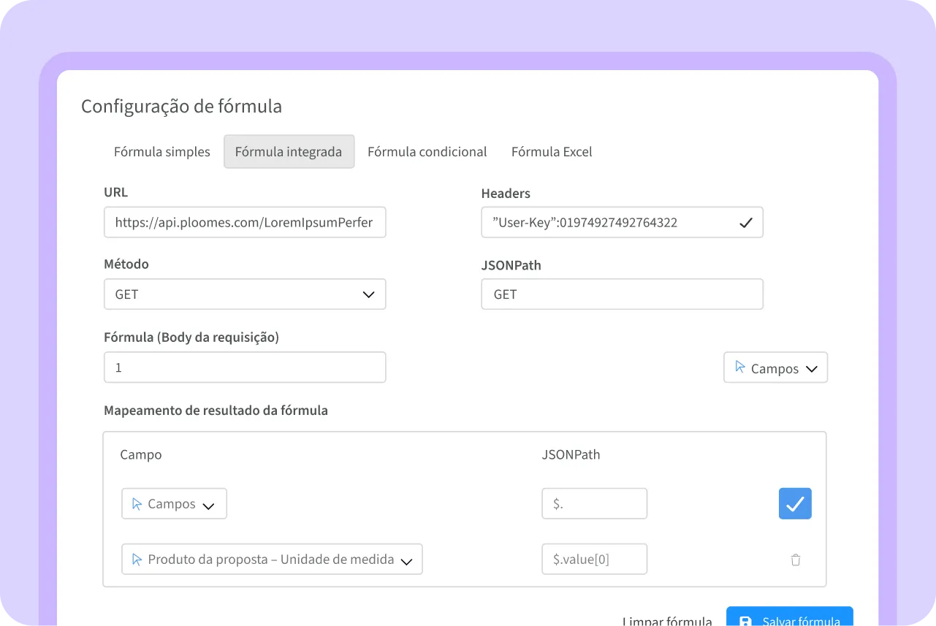Click the JSONPath field containing GET
This screenshot has height=626, width=936.
point(622,294)
